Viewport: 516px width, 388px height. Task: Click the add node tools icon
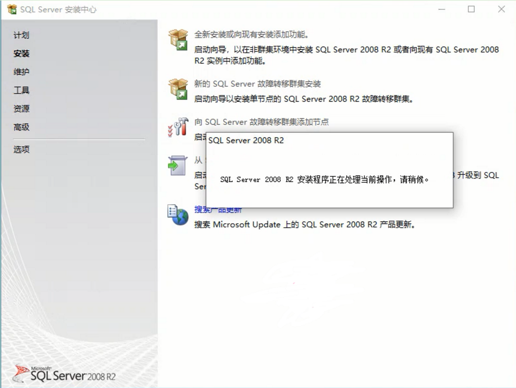pos(178,127)
